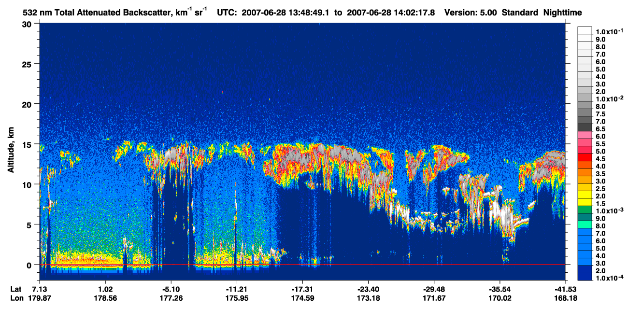Pick the pink colorbar band between 6.5 and 6.0
Screen dimensions: 628x322
(585, 134)
